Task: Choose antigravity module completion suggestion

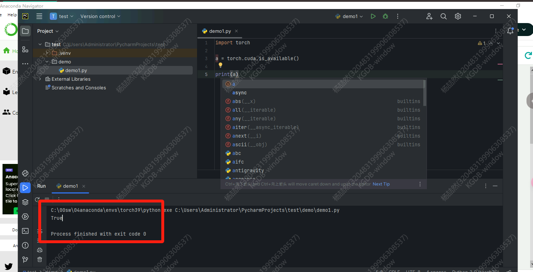Action: (x=323, y=170)
